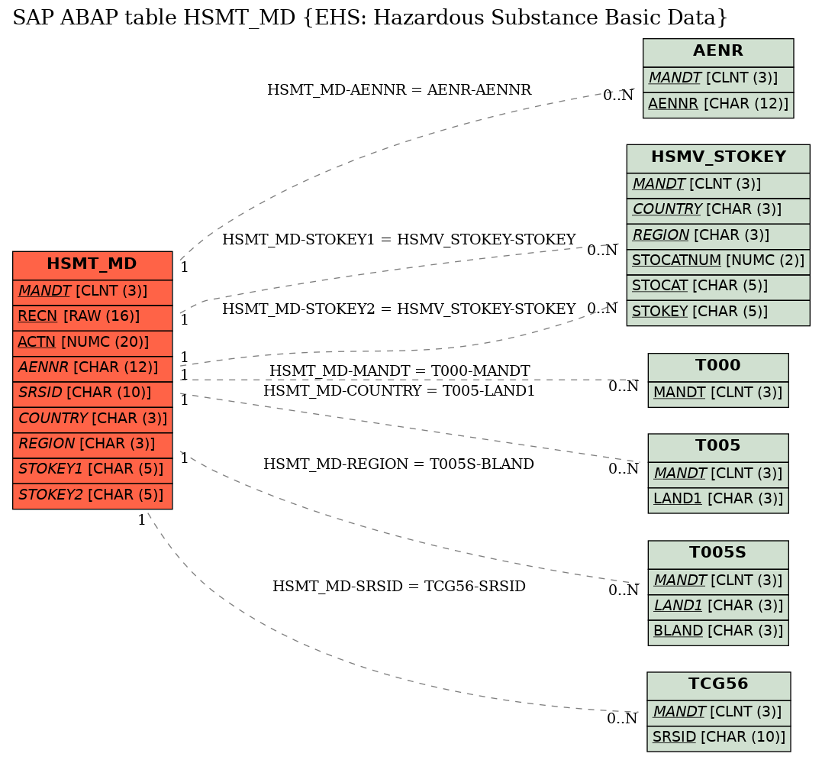Click relation label HSMT_MD-COUNTRY = T005-LAND1
The image size is (822, 760).
point(399,391)
